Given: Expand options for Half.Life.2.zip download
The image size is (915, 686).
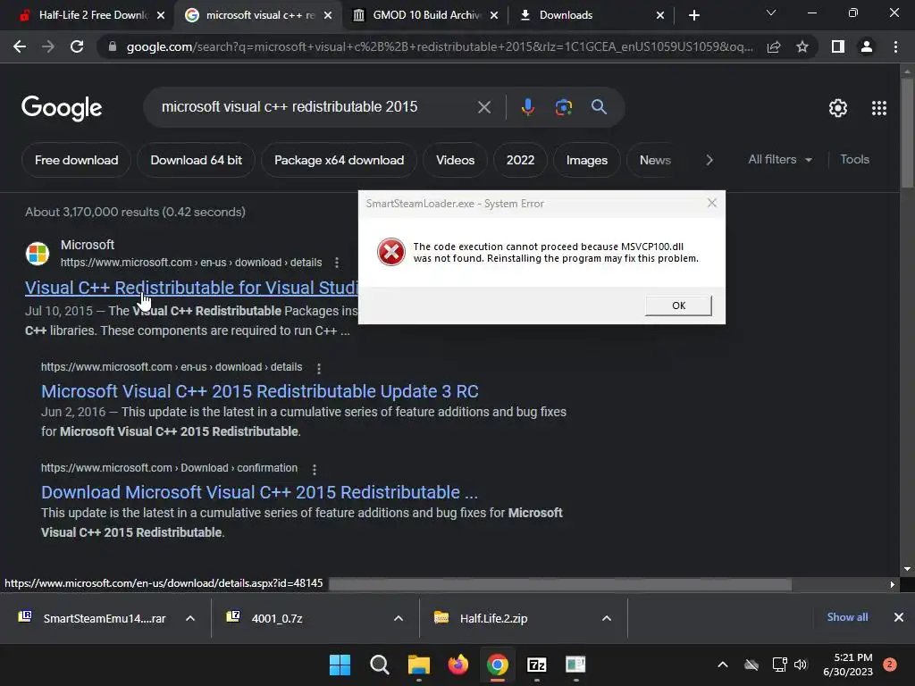Looking at the screenshot, I should pos(607,618).
